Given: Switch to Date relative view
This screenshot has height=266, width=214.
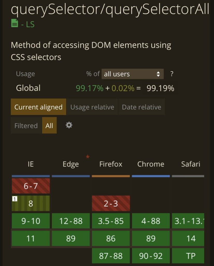Looking at the screenshot, I should click(x=141, y=107).
